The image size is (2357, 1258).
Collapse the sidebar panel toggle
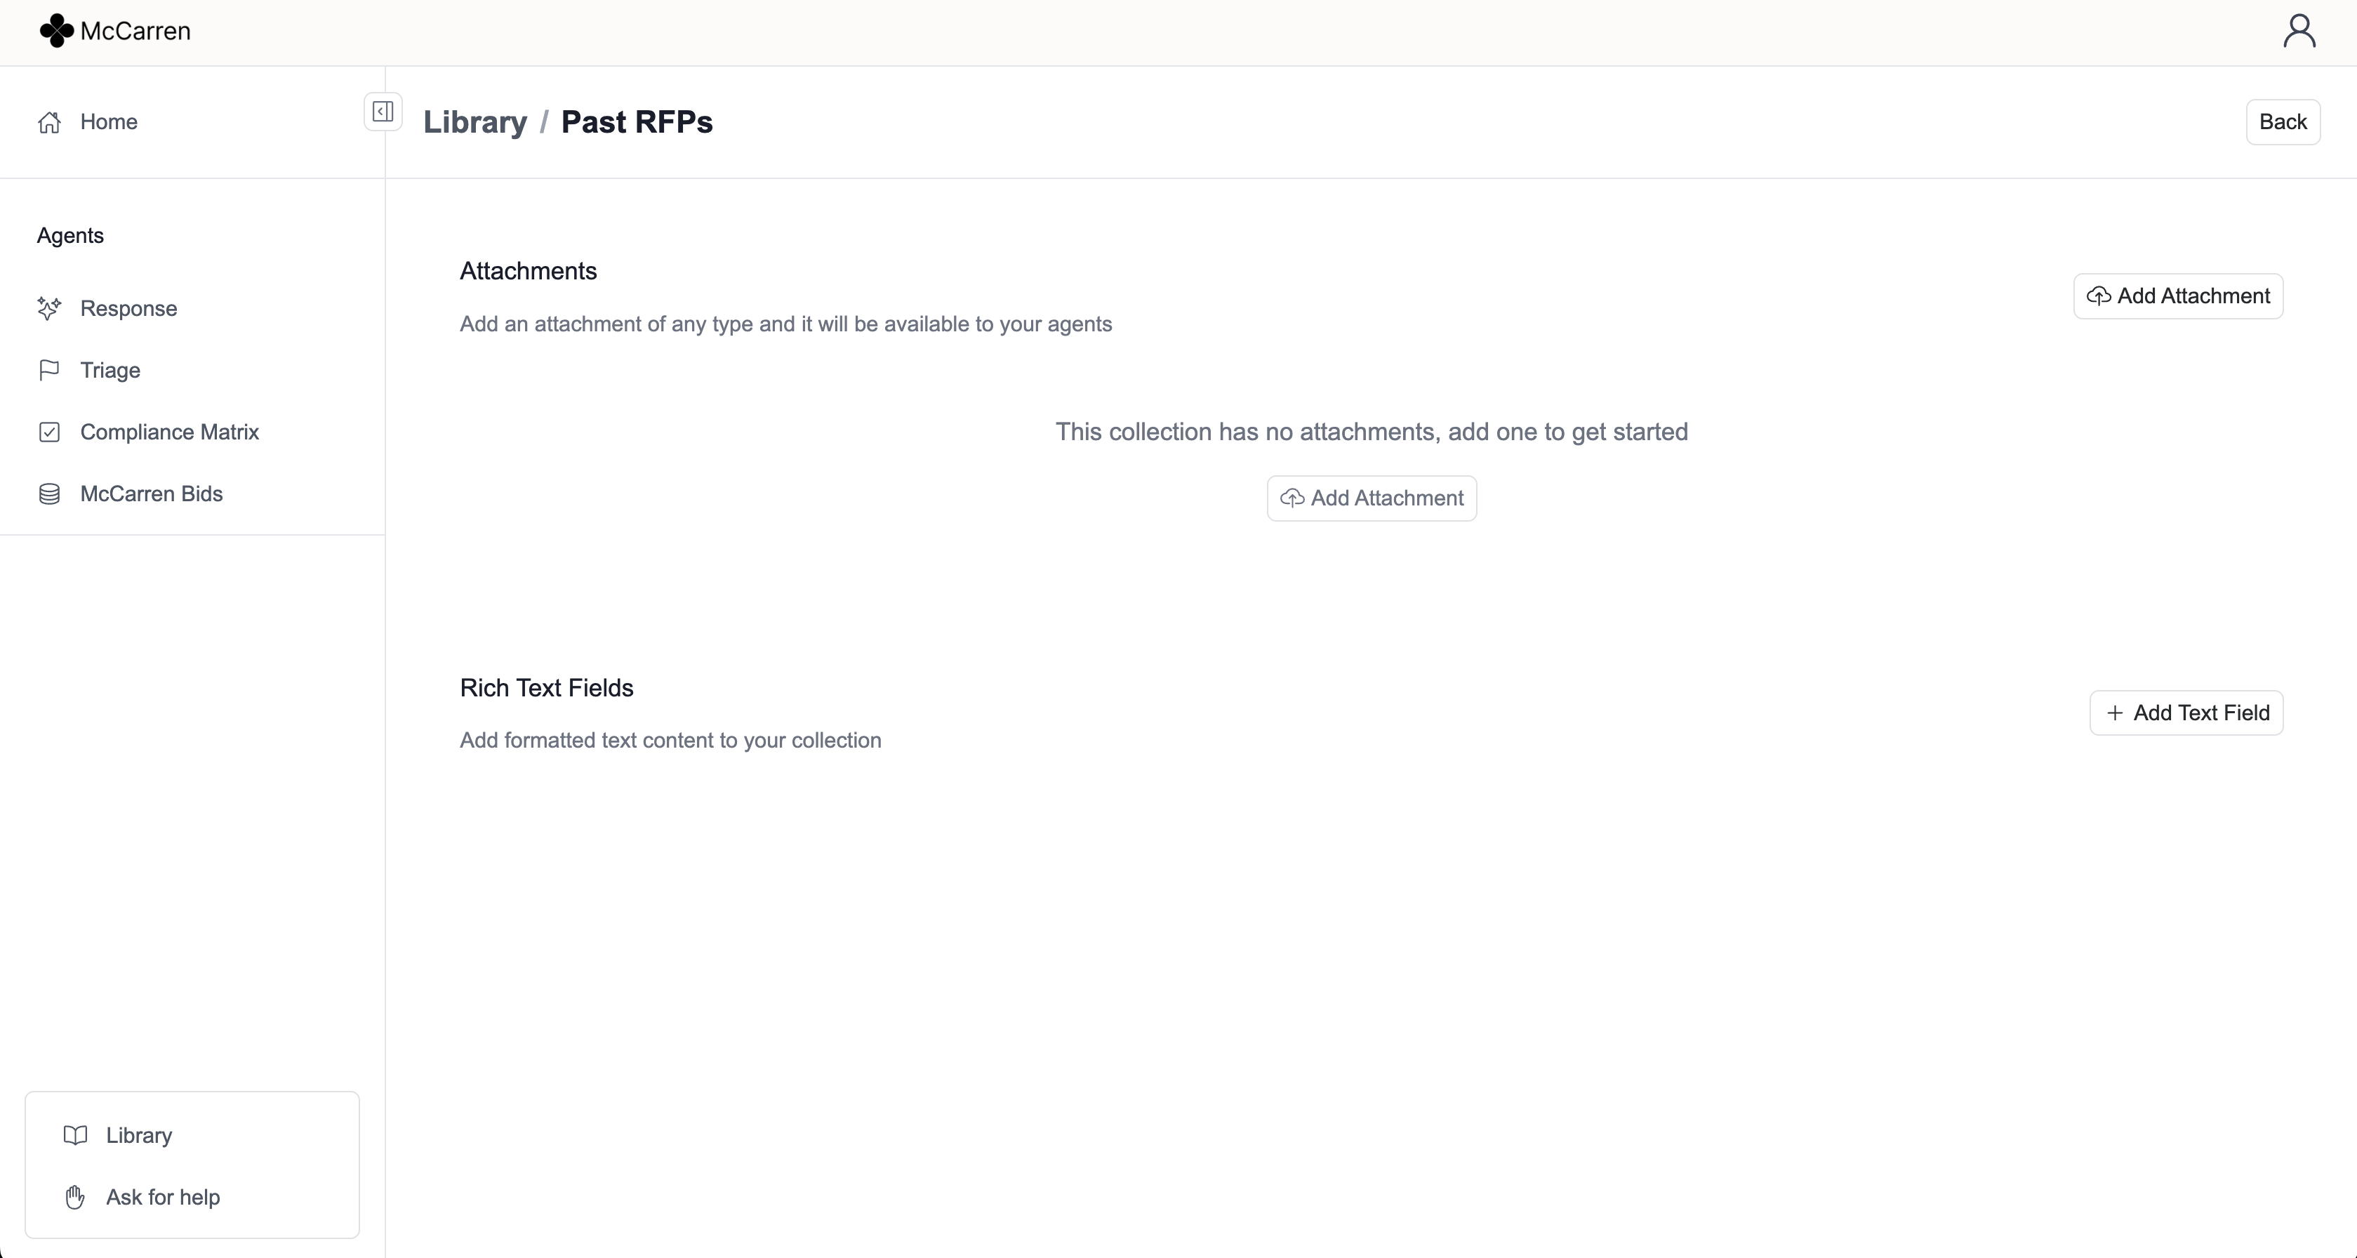tap(383, 112)
